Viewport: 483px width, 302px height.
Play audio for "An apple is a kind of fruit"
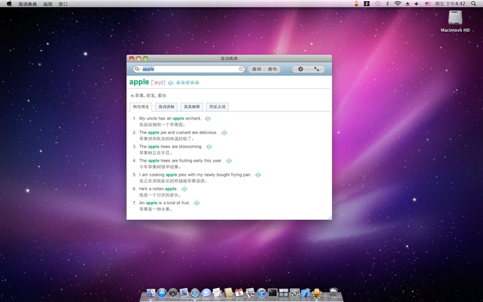pyautogui.click(x=197, y=203)
